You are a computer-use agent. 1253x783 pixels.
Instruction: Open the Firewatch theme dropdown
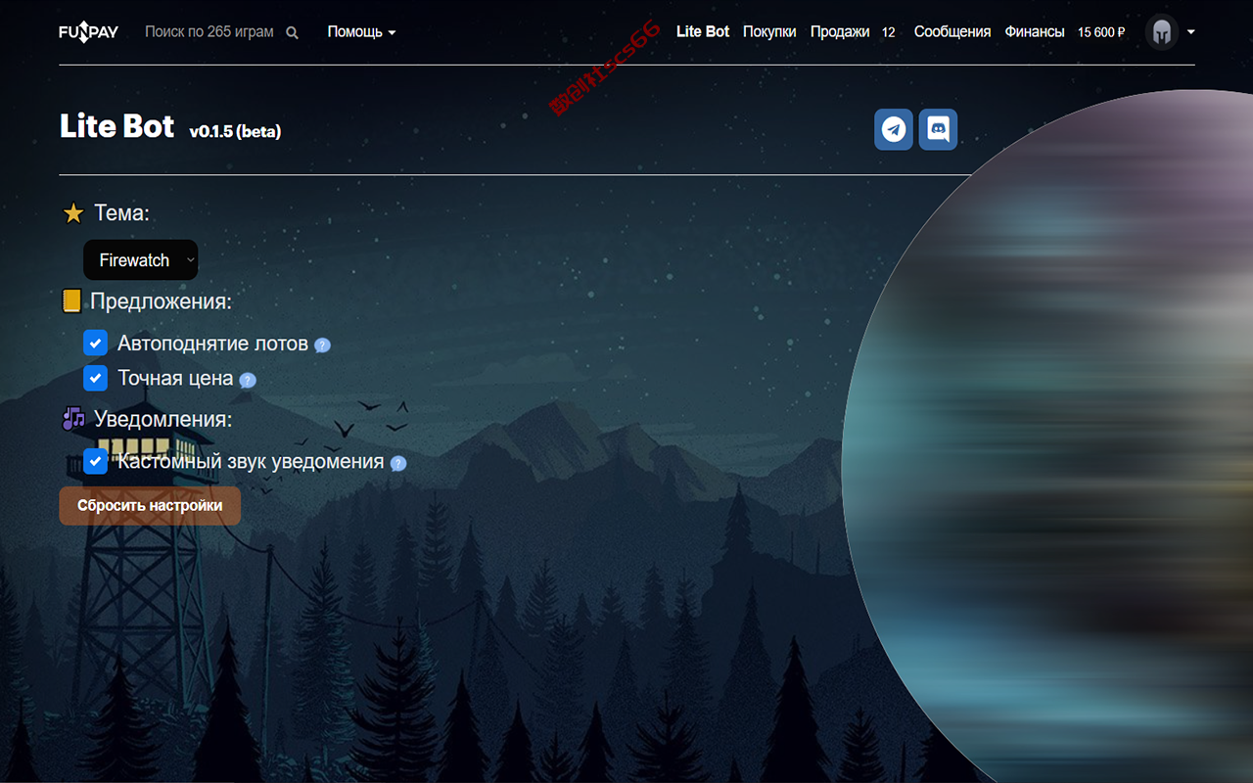tap(141, 260)
